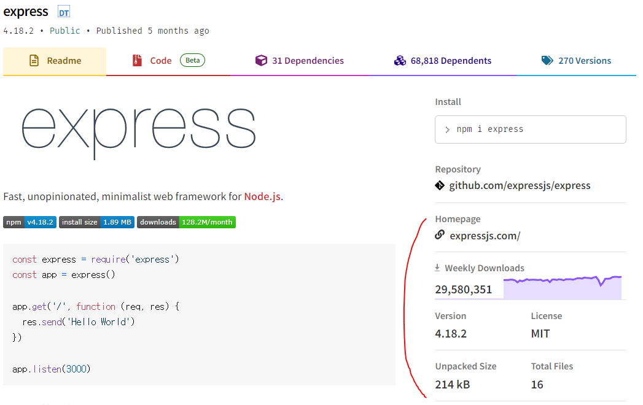Screen dimensions: 643x405
Task: Switch to the Code tab
Action: click(x=168, y=61)
